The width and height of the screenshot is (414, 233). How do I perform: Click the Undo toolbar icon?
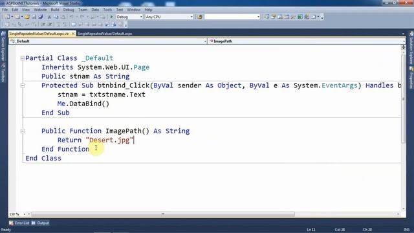click(x=71, y=17)
